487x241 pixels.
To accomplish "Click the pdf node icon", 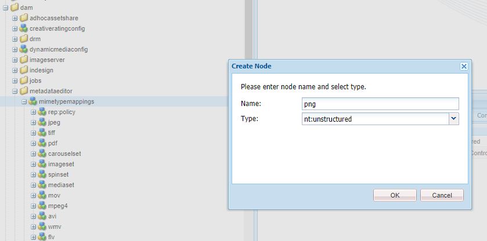I will (x=42, y=144).
